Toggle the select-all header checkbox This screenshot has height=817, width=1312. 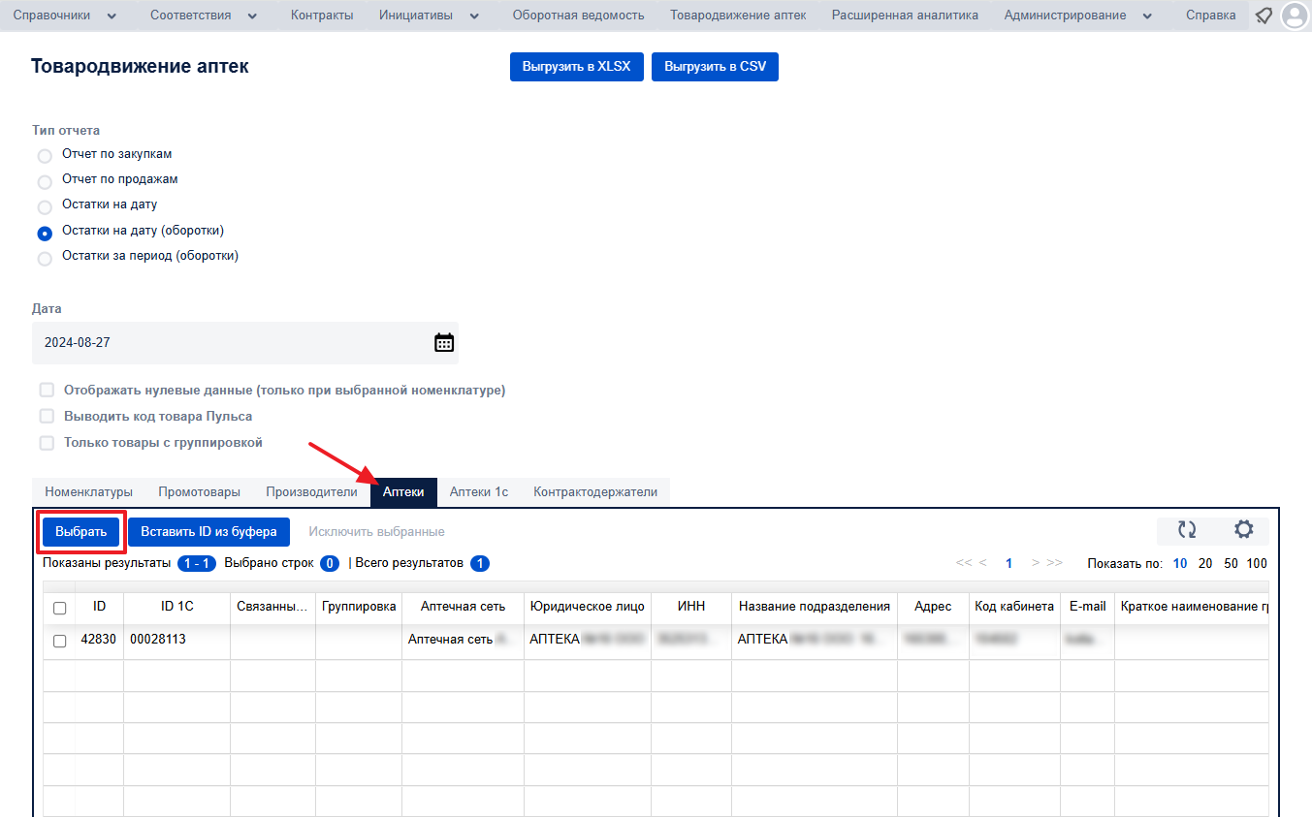(x=59, y=608)
